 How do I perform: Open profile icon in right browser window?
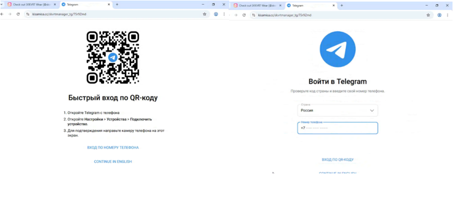[x=439, y=15]
